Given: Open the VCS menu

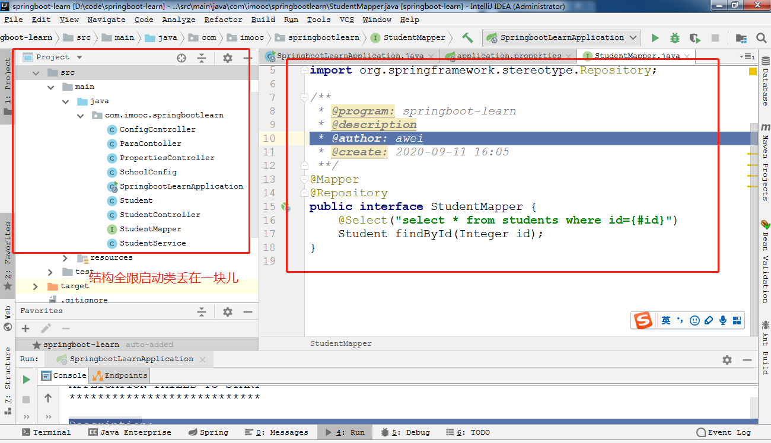Looking at the screenshot, I should tap(347, 20).
